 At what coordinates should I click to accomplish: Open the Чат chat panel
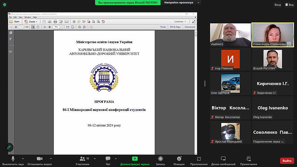click(108, 161)
